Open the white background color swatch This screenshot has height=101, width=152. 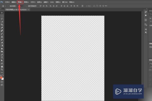point(3,79)
